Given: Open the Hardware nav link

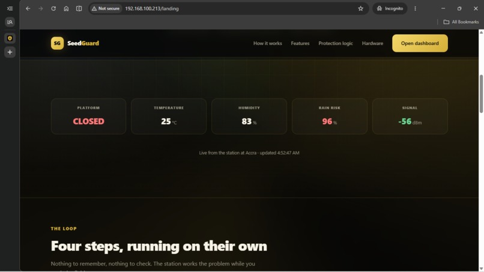Looking at the screenshot, I should (372, 43).
